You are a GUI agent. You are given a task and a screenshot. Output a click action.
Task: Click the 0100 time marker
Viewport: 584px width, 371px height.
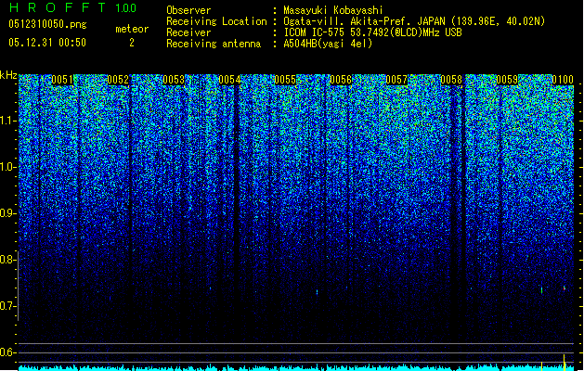click(563, 80)
